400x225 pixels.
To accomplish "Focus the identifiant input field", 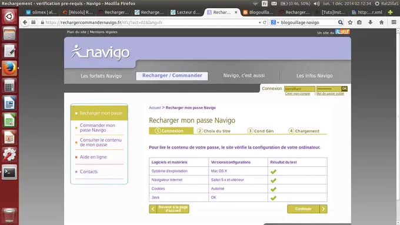I will [x=299, y=89].
